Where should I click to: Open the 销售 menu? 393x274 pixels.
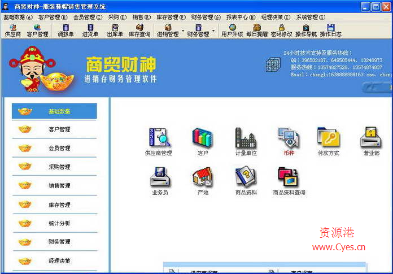click(x=142, y=17)
